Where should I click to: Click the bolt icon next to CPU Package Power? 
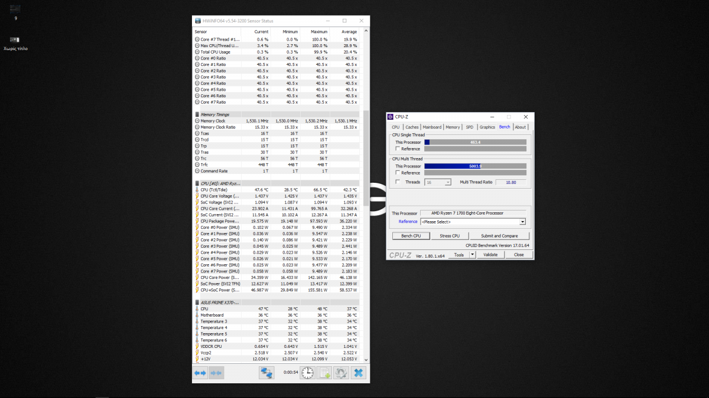pyautogui.click(x=197, y=221)
